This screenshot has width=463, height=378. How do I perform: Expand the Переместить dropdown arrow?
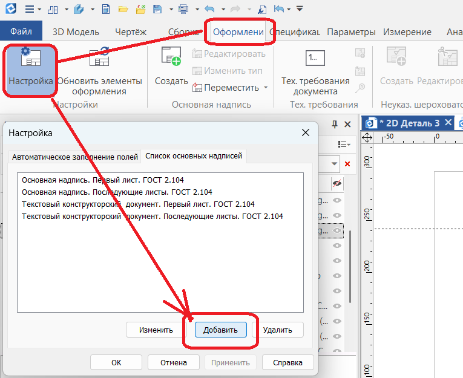coord(266,88)
